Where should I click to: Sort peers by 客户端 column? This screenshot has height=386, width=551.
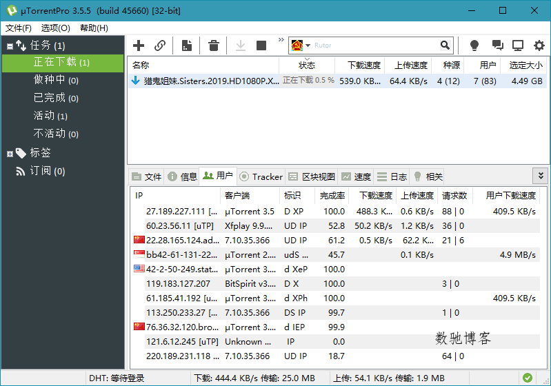(x=250, y=196)
